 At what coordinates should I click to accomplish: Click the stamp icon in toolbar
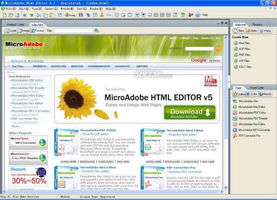[x=102, y=15]
